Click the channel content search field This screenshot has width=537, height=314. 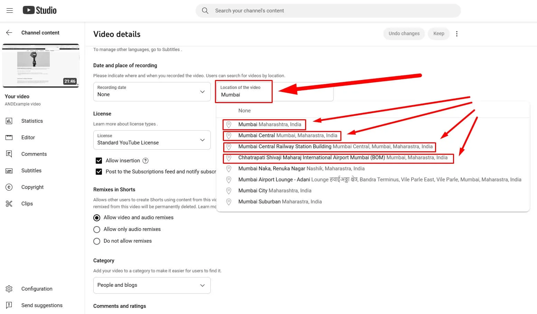[328, 11]
